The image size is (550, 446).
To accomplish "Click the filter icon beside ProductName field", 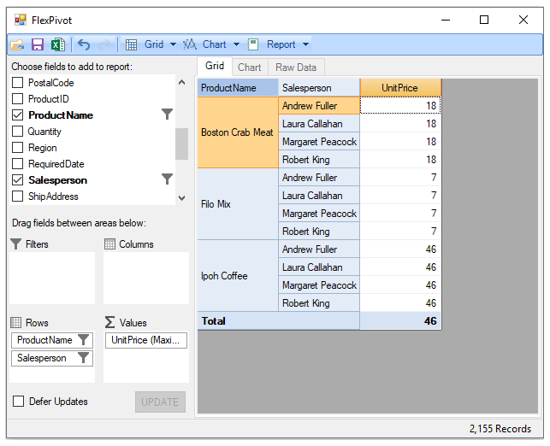I will [x=168, y=114].
